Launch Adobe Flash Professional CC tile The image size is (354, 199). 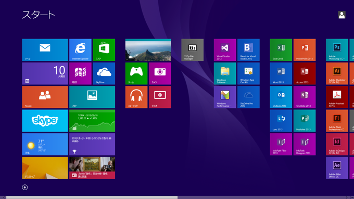pyautogui.click(x=337, y=121)
